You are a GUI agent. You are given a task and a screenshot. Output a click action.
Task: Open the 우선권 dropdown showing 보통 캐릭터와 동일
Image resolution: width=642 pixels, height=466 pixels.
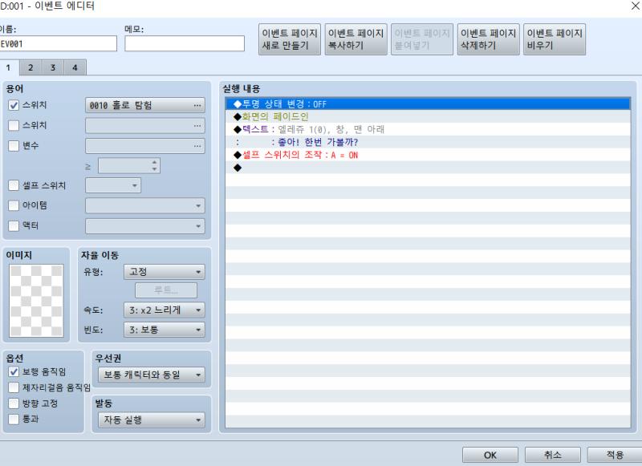point(152,375)
